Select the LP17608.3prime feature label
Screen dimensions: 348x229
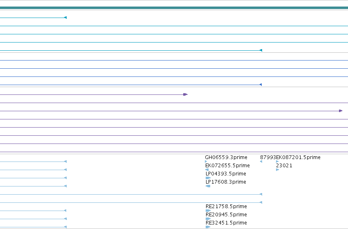[226, 182]
